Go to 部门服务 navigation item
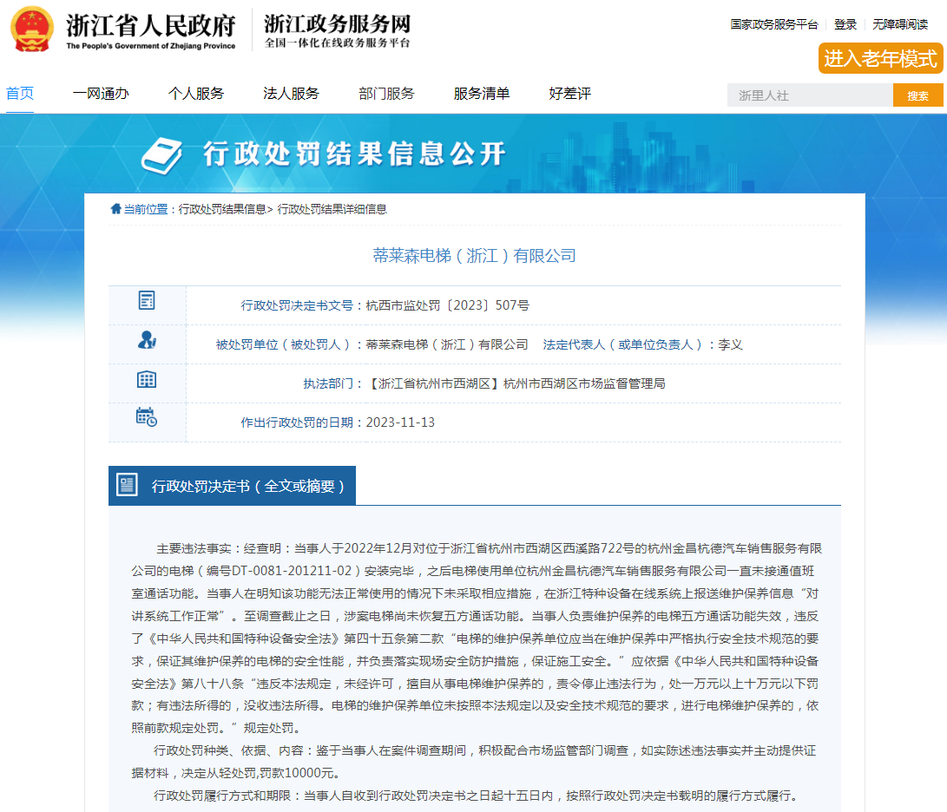Screen dimensions: 947x812 [x=386, y=94]
